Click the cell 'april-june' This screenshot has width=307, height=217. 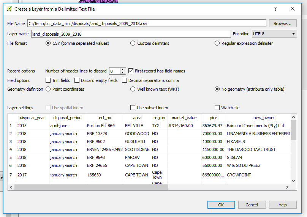[67, 126]
